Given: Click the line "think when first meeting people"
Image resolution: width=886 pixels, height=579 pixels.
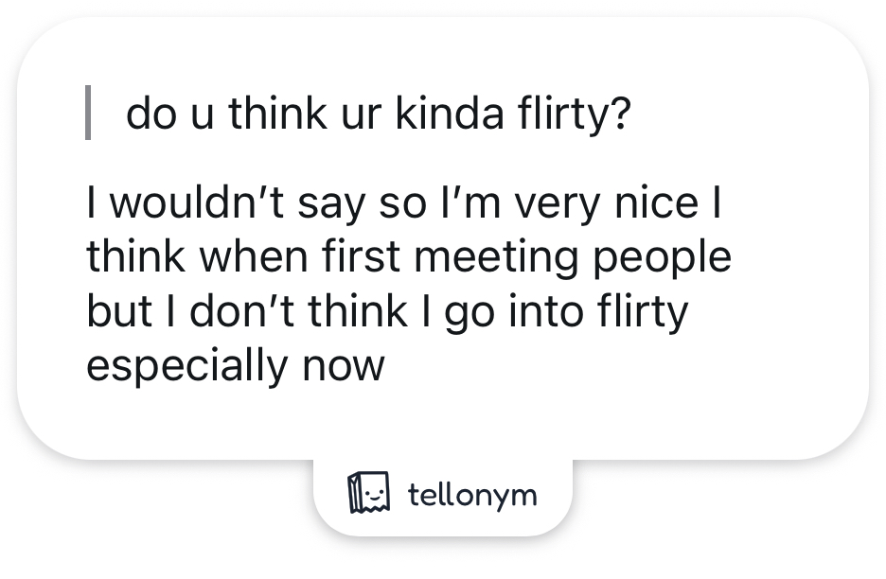Looking at the screenshot, I should coord(408,257).
